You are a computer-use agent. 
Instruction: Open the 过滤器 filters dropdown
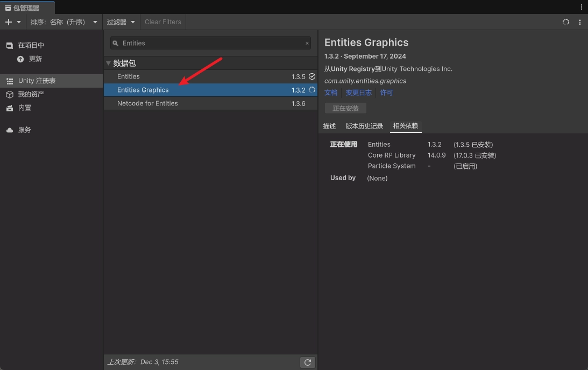tap(121, 22)
